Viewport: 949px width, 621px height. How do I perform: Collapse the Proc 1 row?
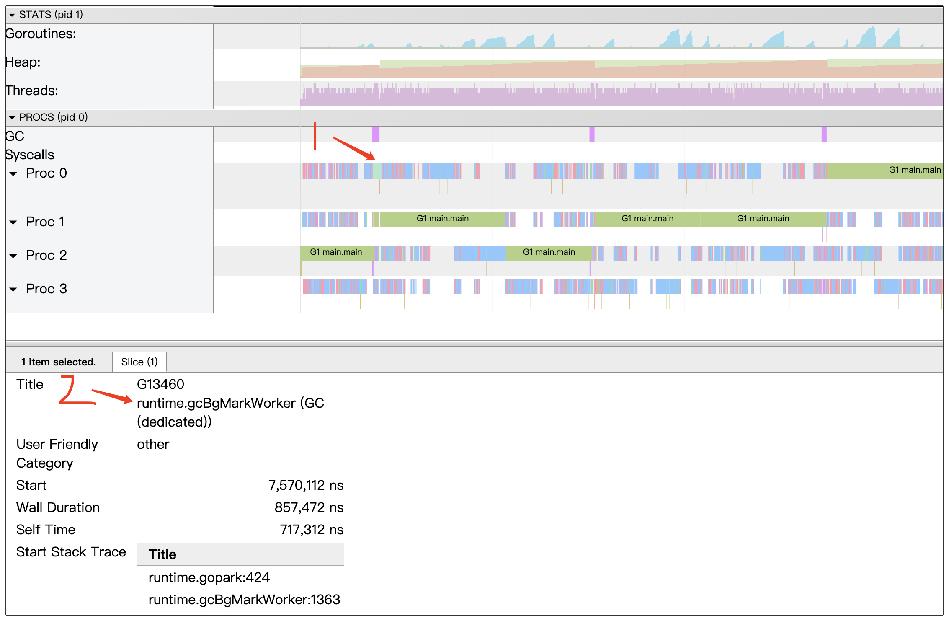13,223
